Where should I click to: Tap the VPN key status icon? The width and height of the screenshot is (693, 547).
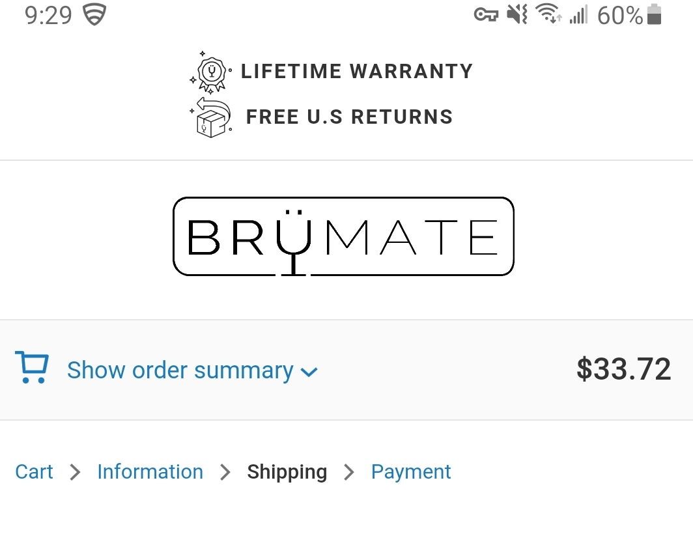tap(486, 15)
